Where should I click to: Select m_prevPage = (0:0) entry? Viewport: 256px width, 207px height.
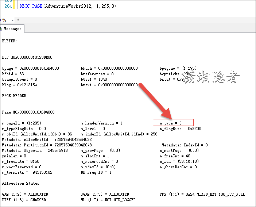coord(100,150)
